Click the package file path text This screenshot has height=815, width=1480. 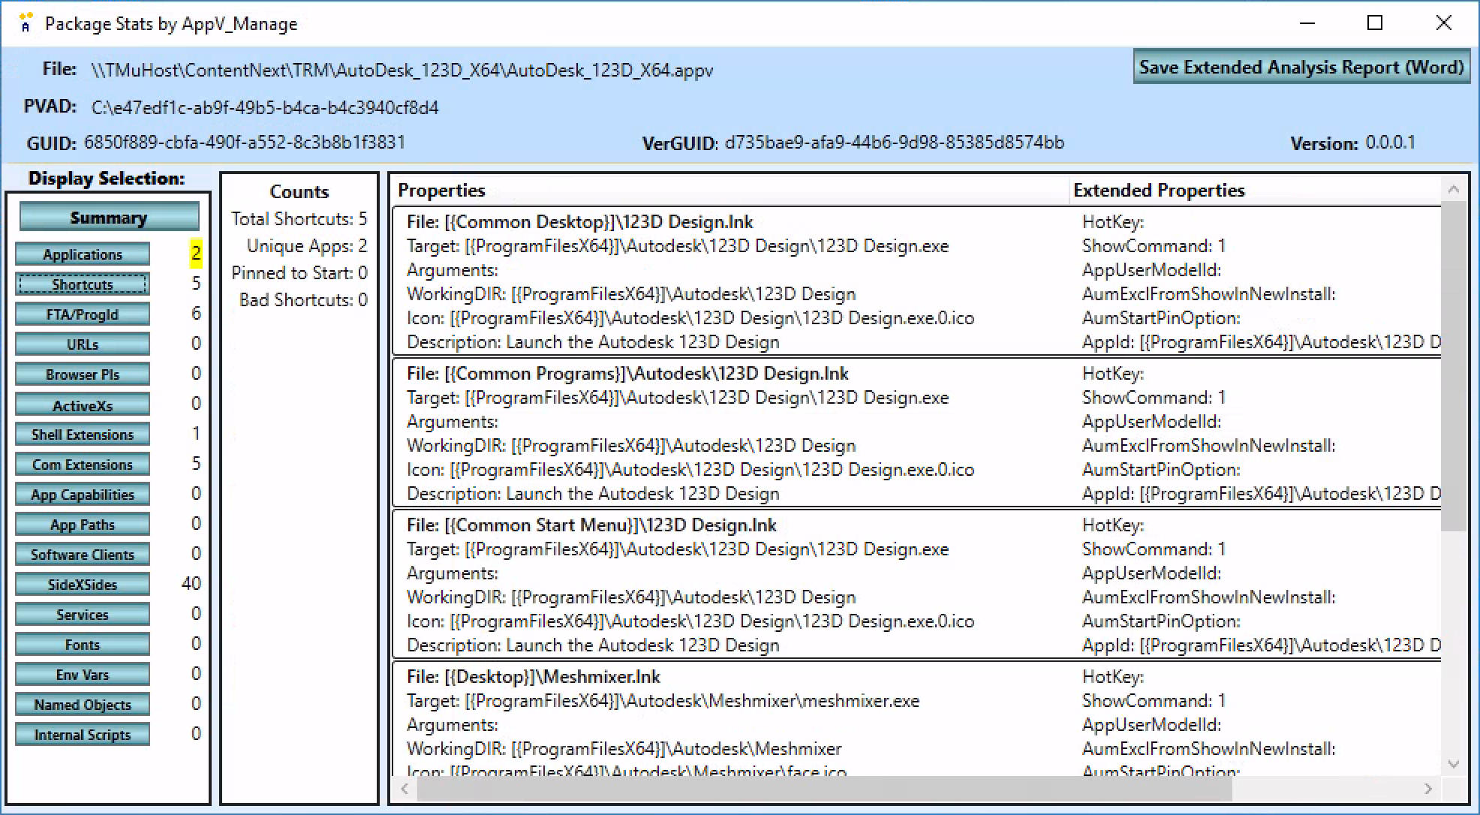[x=402, y=71]
